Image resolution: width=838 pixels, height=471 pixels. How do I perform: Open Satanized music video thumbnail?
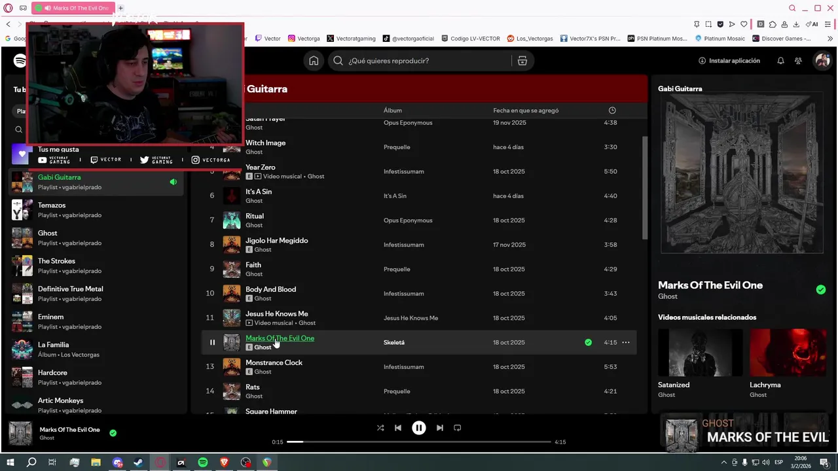700,353
